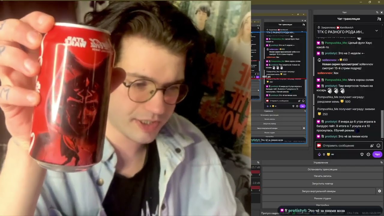
Task: Click the "+450" points on sollevvvov's streak
Action: coord(342,60)
